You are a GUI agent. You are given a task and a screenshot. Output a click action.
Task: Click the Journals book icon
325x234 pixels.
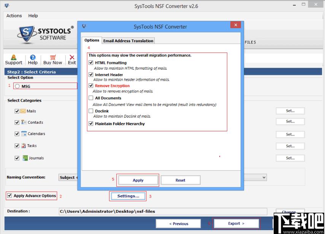pos(25,158)
